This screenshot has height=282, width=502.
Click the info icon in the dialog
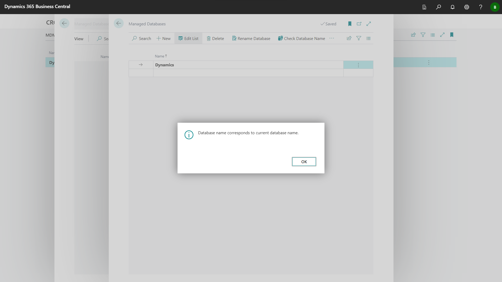coord(189,135)
